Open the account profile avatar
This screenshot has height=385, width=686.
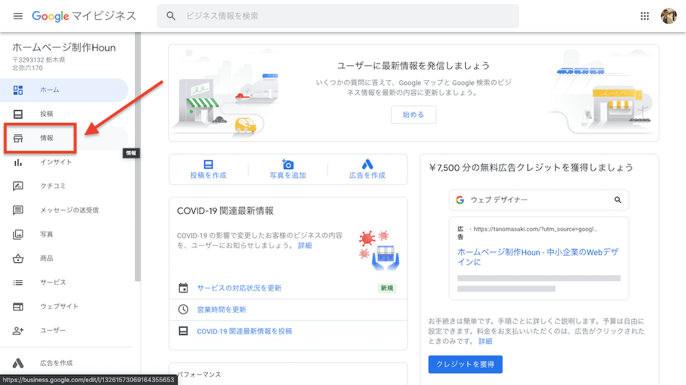pos(668,16)
